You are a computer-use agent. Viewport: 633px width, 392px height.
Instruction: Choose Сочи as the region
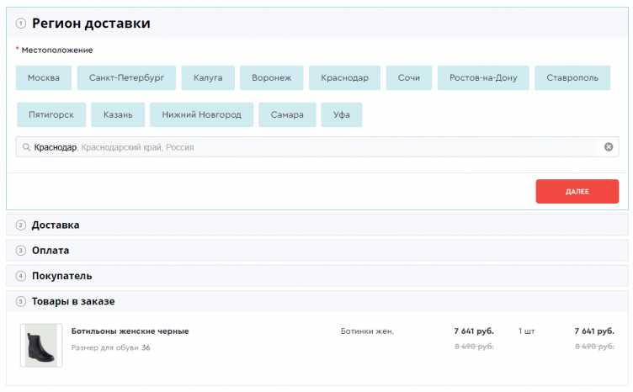[409, 78]
